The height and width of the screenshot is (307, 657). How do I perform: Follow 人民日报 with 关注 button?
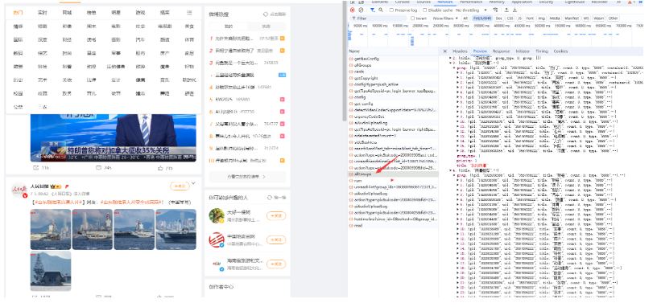(x=180, y=186)
